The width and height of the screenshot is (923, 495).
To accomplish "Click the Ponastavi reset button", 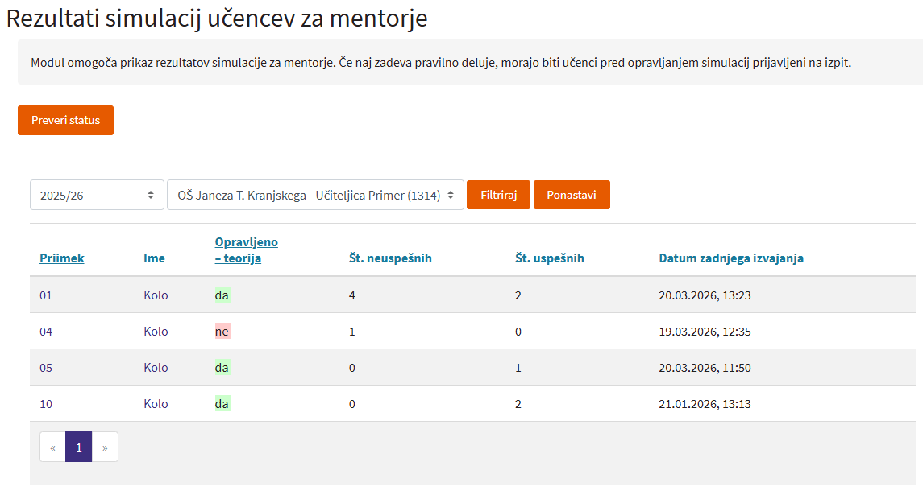I will 571,195.
